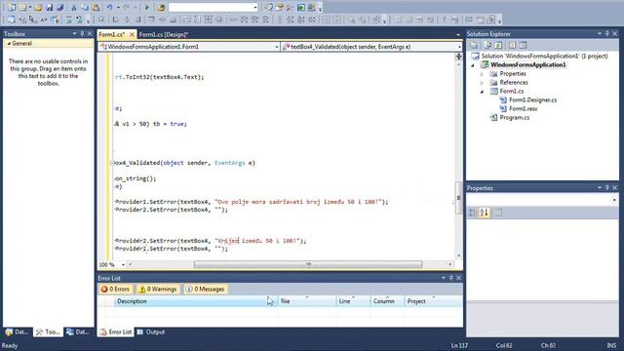Click the Open File folder icon
The image size is (624, 351).
pyautogui.click(x=38, y=7)
